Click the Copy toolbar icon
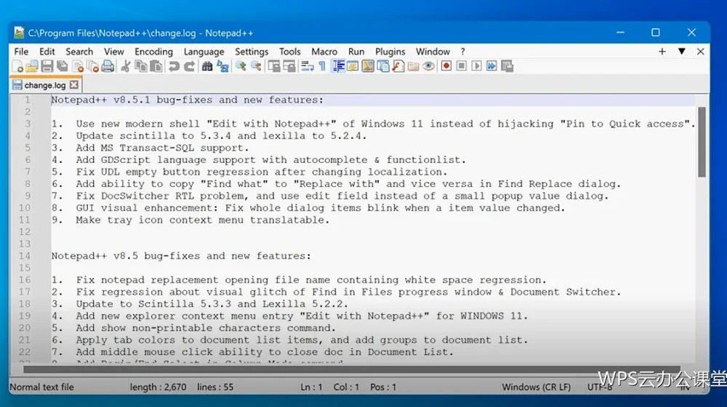Viewport: 727px width, 407px height. tap(140, 66)
